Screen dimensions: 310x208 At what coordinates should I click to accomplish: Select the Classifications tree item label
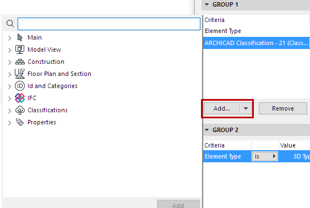(x=47, y=110)
